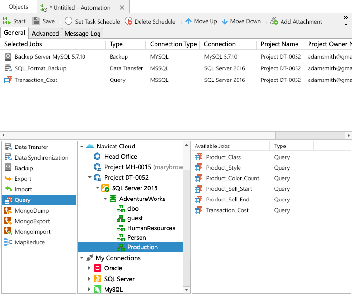This screenshot has width=352, height=294.
Task: Click the Selected Jobs column header
Action: 53,44
